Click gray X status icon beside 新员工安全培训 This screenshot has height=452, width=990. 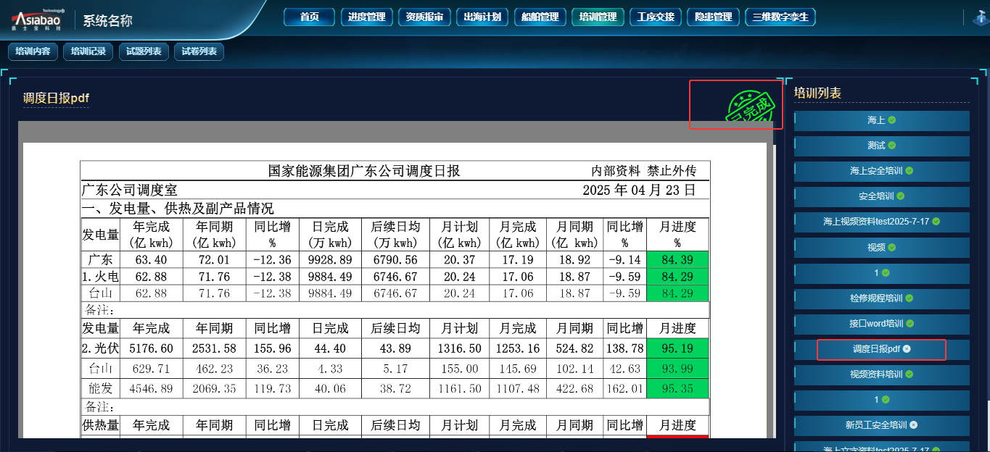(x=913, y=425)
